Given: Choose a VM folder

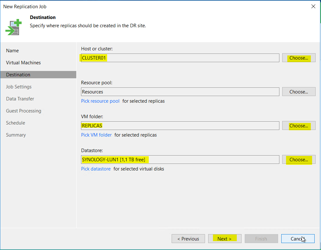Looking at the screenshot, I should [298, 125].
